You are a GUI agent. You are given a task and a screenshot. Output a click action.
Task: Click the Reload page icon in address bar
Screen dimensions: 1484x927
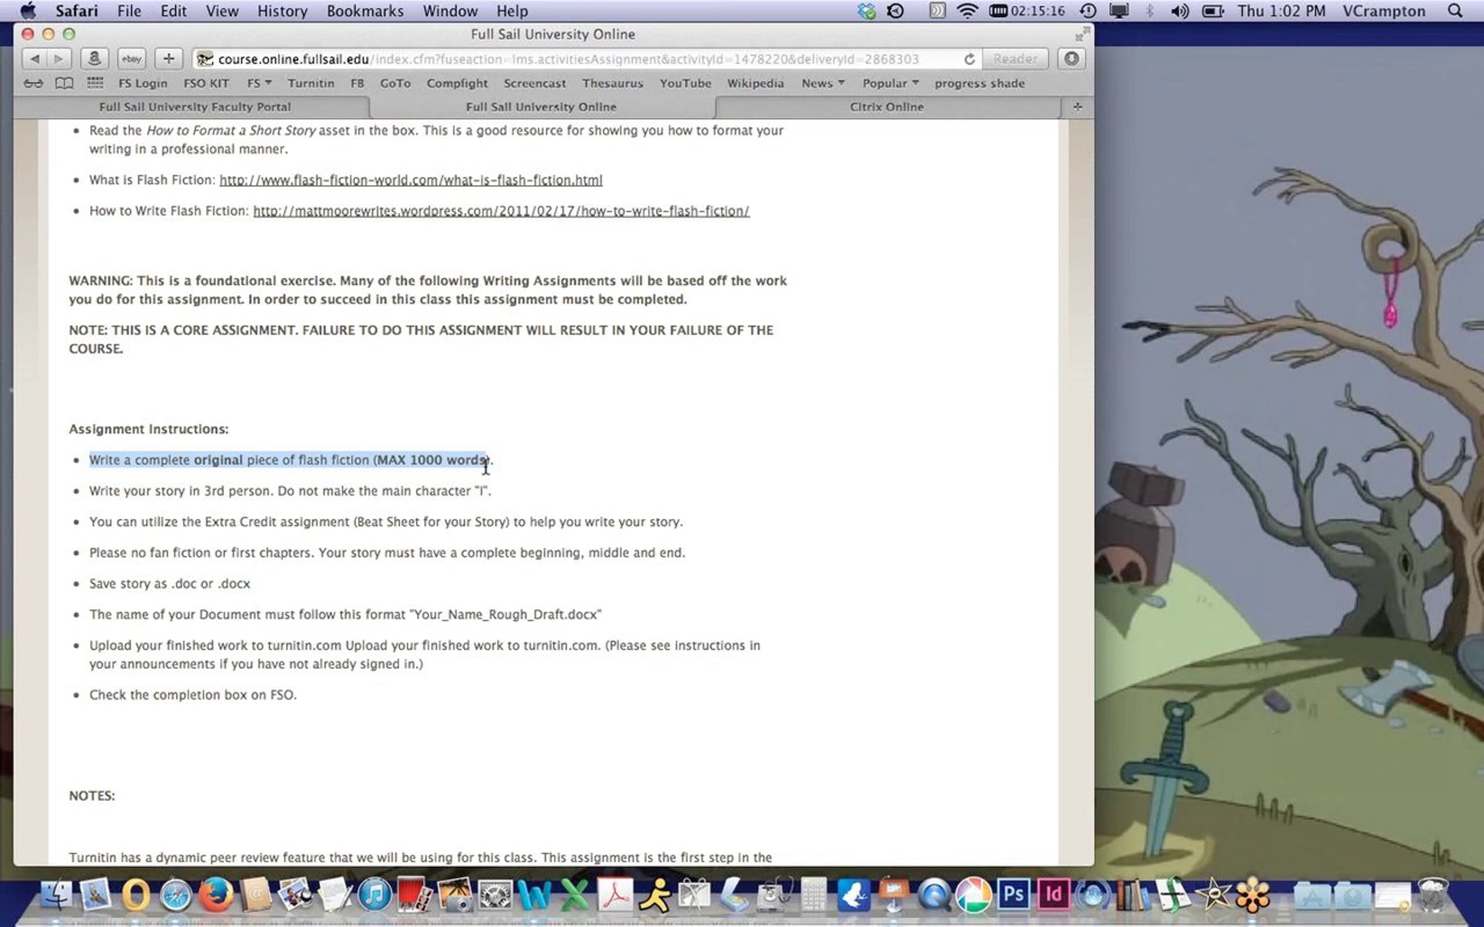click(x=969, y=59)
